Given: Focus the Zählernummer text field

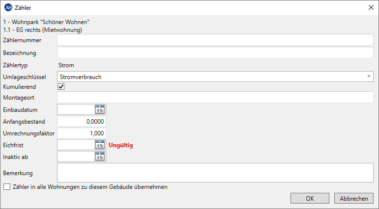Looking at the screenshot, I should click(x=215, y=40).
